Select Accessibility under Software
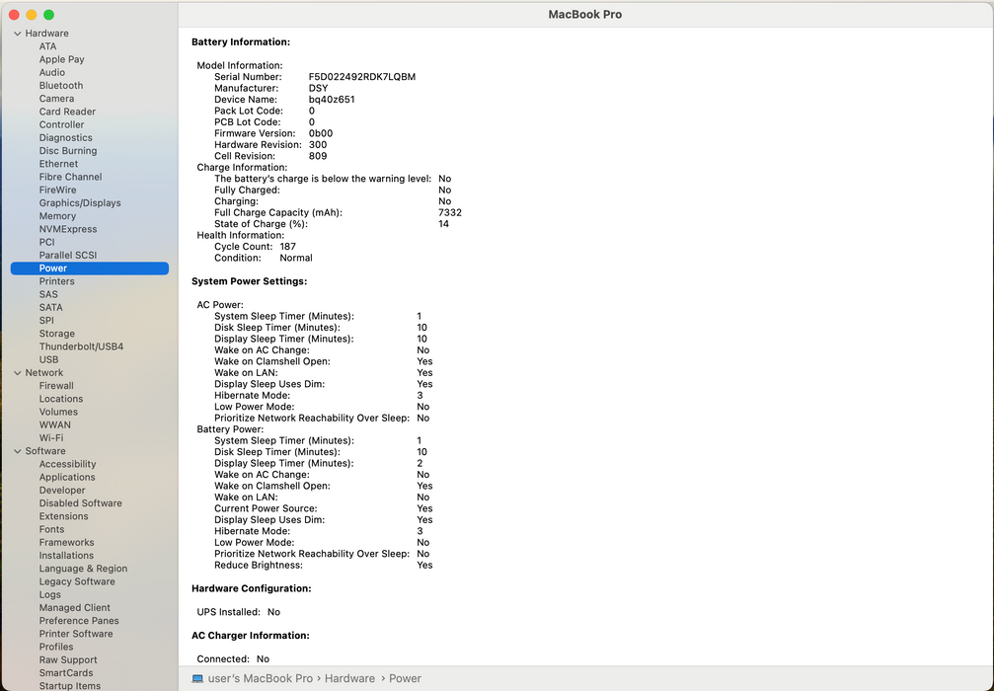This screenshot has width=994, height=691. (x=67, y=464)
